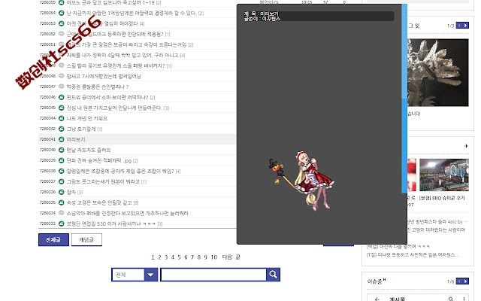Open post '던파 진짜 숨겨진 적폐캐릭 .jpg'
The height and width of the screenshot is (301, 481).
[99, 160]
